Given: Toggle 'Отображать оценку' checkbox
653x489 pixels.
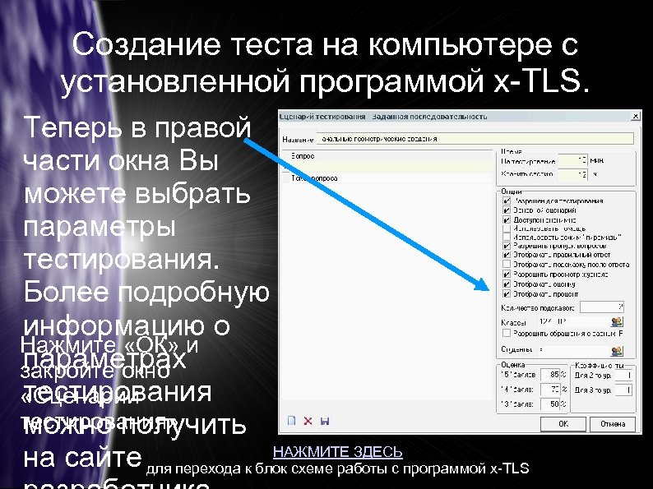Looking at the screenshot, I should (507, 284).
